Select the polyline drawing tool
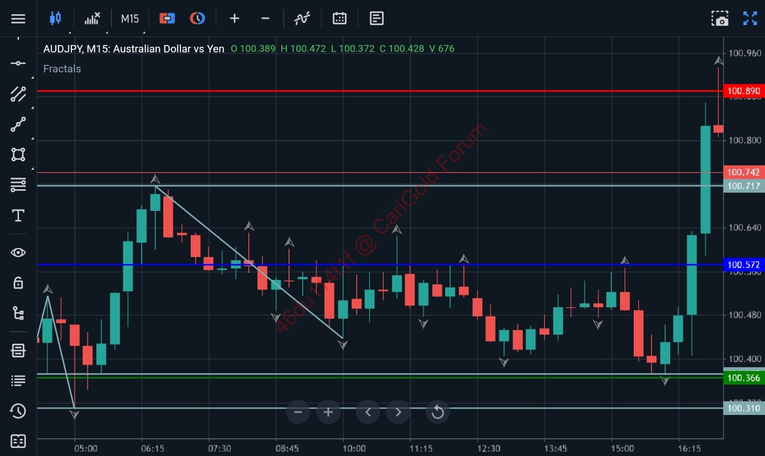 point(18,124)
